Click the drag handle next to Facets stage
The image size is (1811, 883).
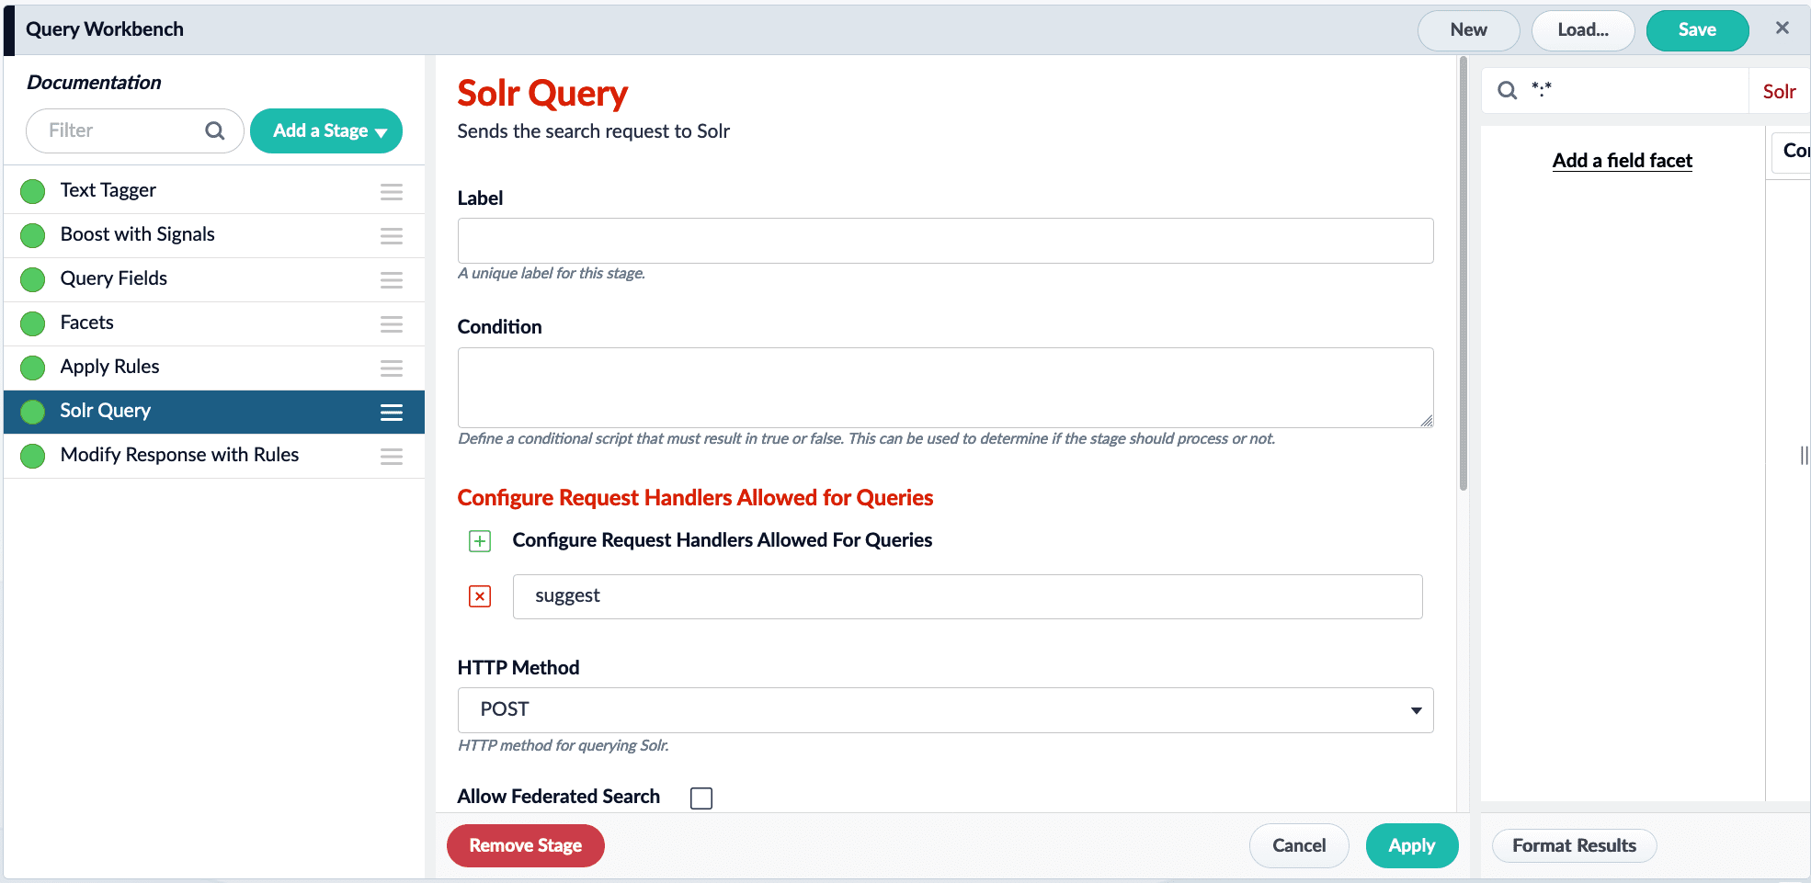(x=391, y=324)
